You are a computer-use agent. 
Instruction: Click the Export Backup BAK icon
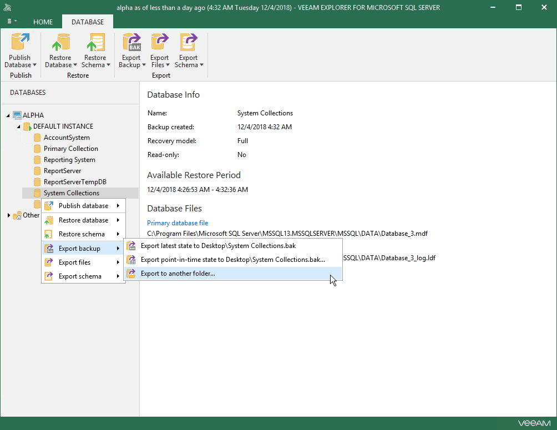tap(132, 42)
